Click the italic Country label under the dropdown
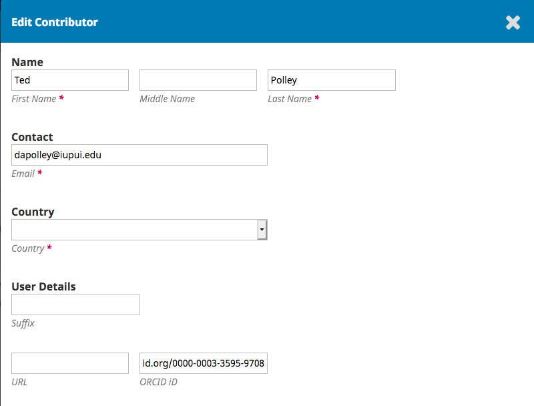The image size is (534, 406). pos(28,248)
